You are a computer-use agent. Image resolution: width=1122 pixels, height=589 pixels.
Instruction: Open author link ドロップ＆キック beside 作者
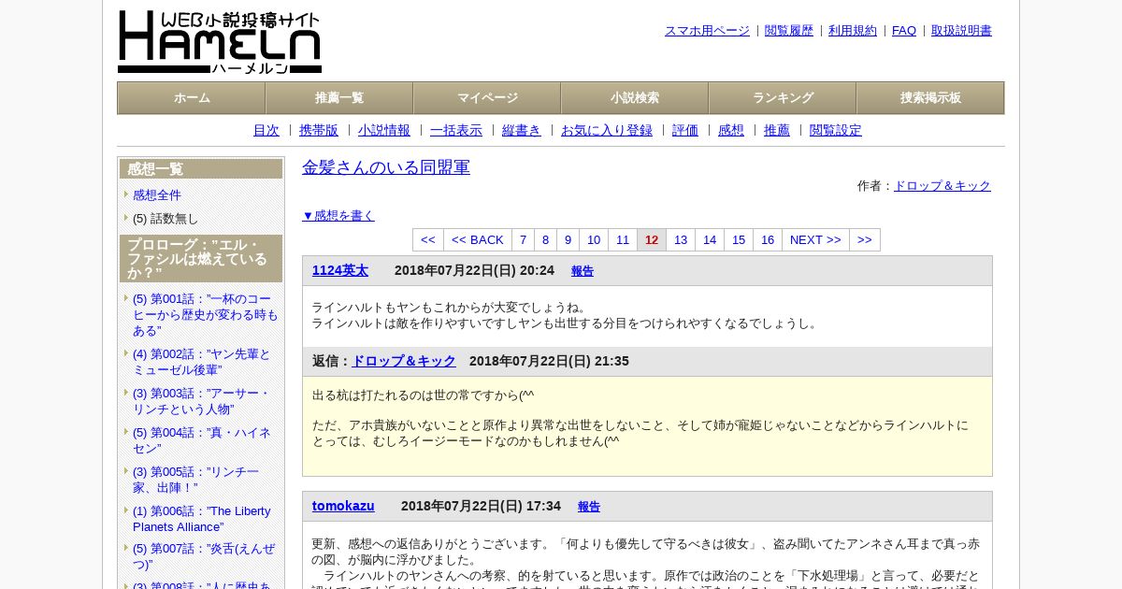942,186
